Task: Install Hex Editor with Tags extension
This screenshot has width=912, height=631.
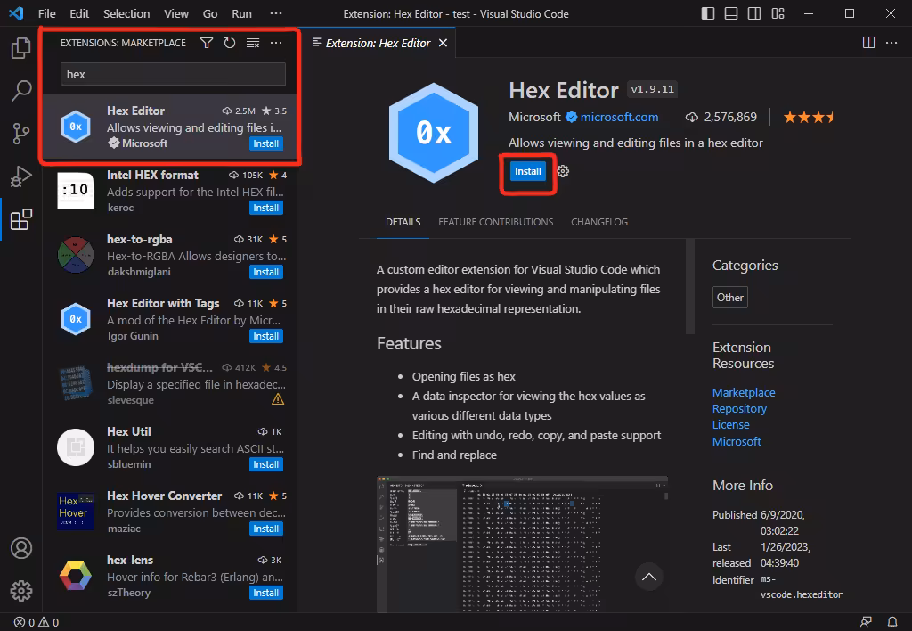Action: pyautogui.click(x=265, y=336)
